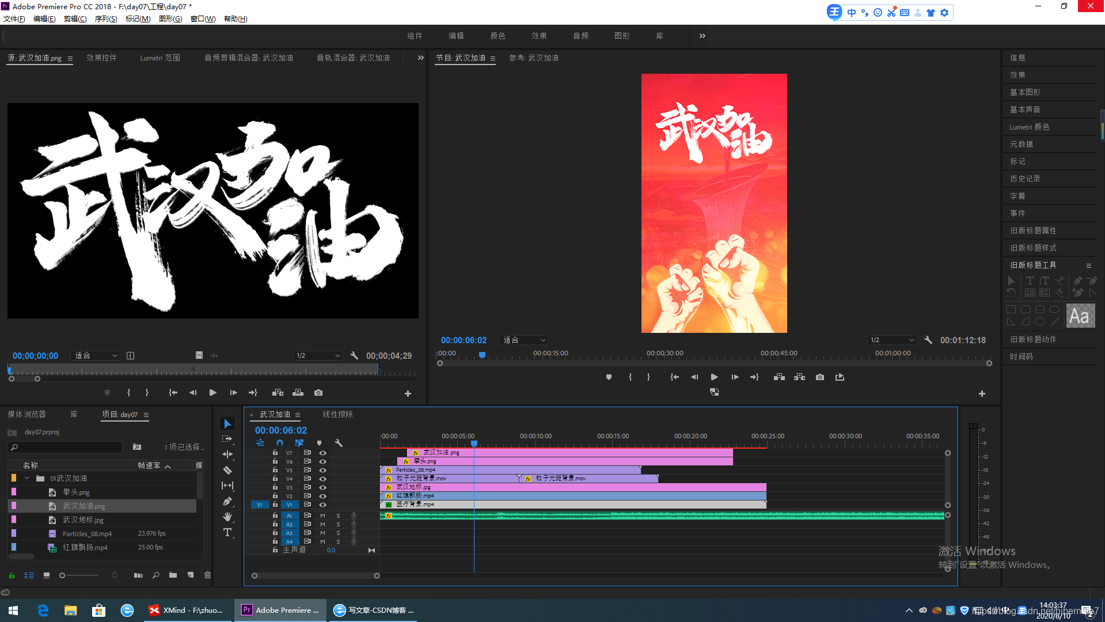Toggle Linked Selection in timeline

click(299, 443)
